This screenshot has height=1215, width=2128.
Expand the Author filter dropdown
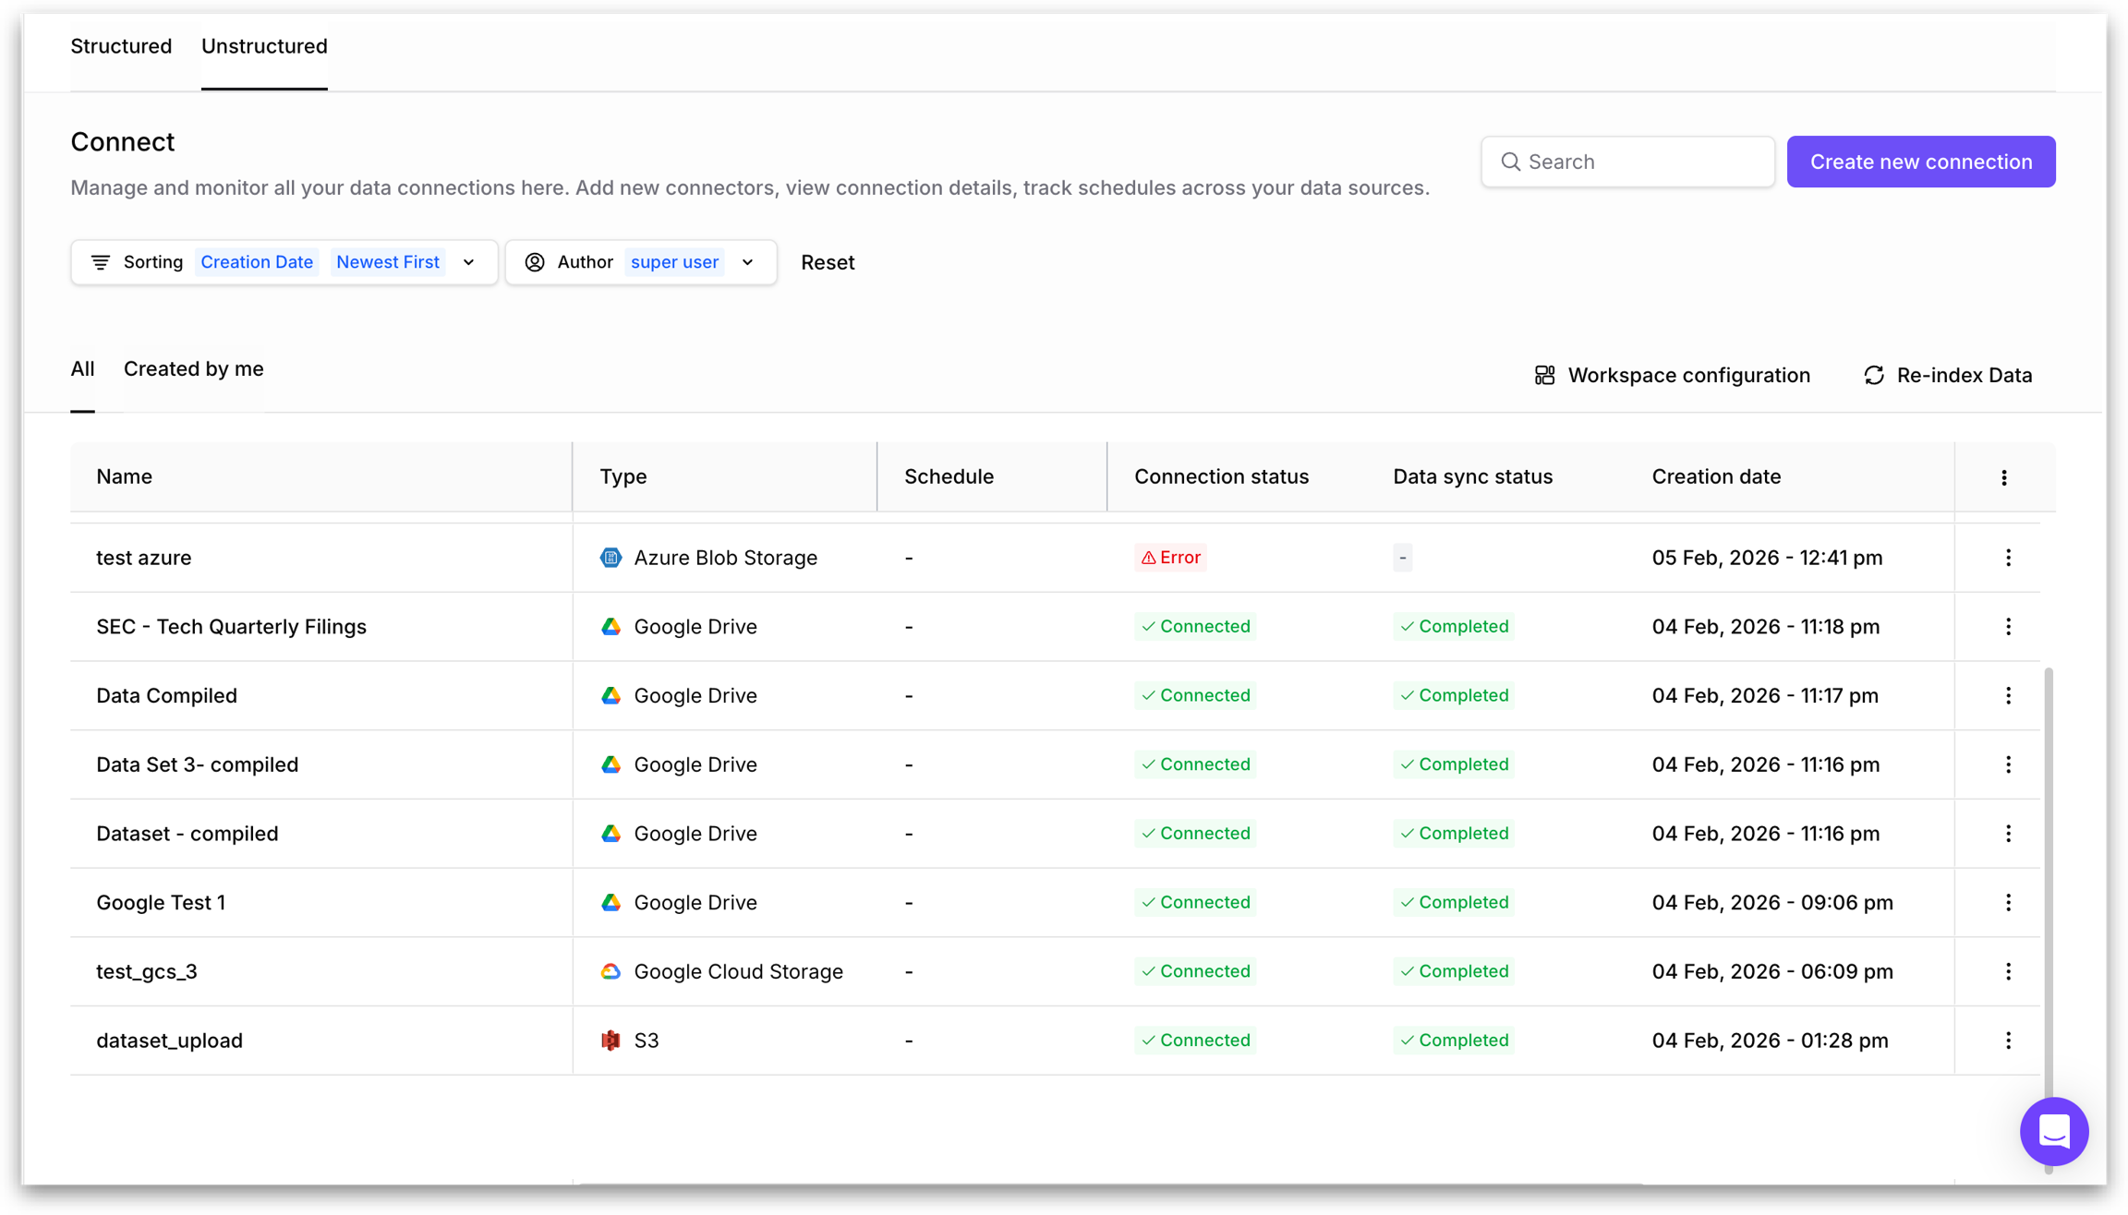point(747,262)
